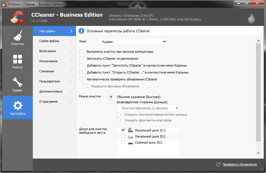Image resolution: width=266 pixels, height=173 pixels.
Task: Click the Piriform pear logo icon
Action: pos(251,18)
